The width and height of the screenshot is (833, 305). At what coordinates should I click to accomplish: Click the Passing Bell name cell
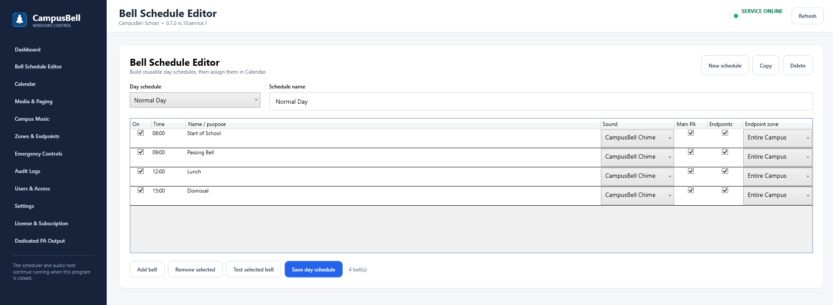(x=393, y=157)
